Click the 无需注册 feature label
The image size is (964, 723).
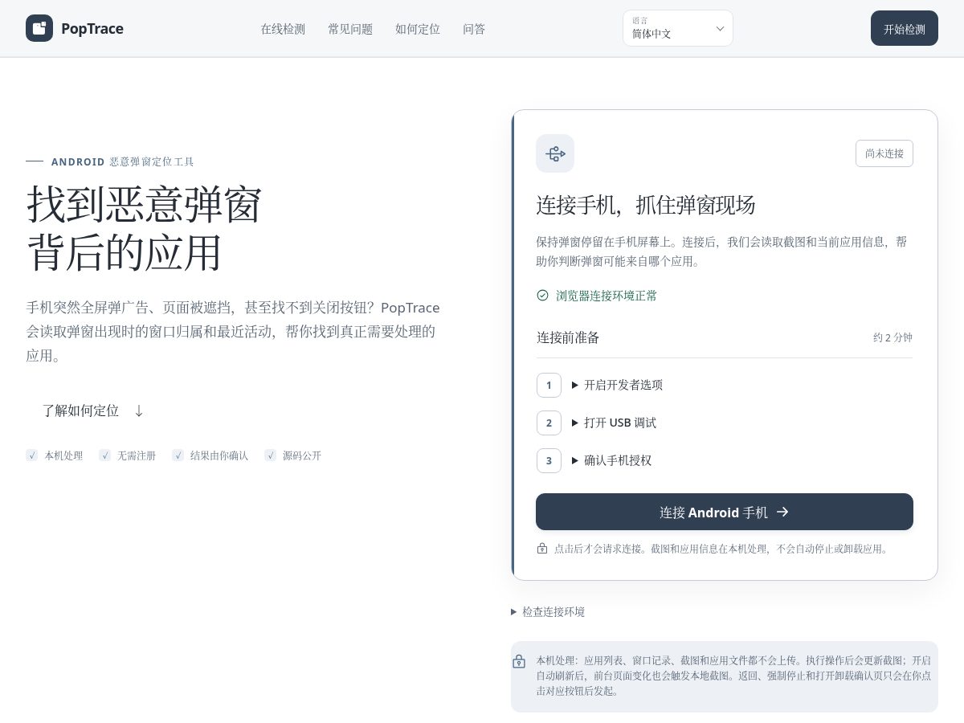click(x=137, y=455)
